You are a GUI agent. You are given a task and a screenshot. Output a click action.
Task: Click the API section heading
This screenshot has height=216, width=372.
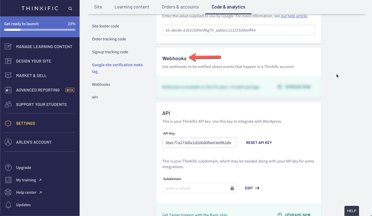click(166, 113)
